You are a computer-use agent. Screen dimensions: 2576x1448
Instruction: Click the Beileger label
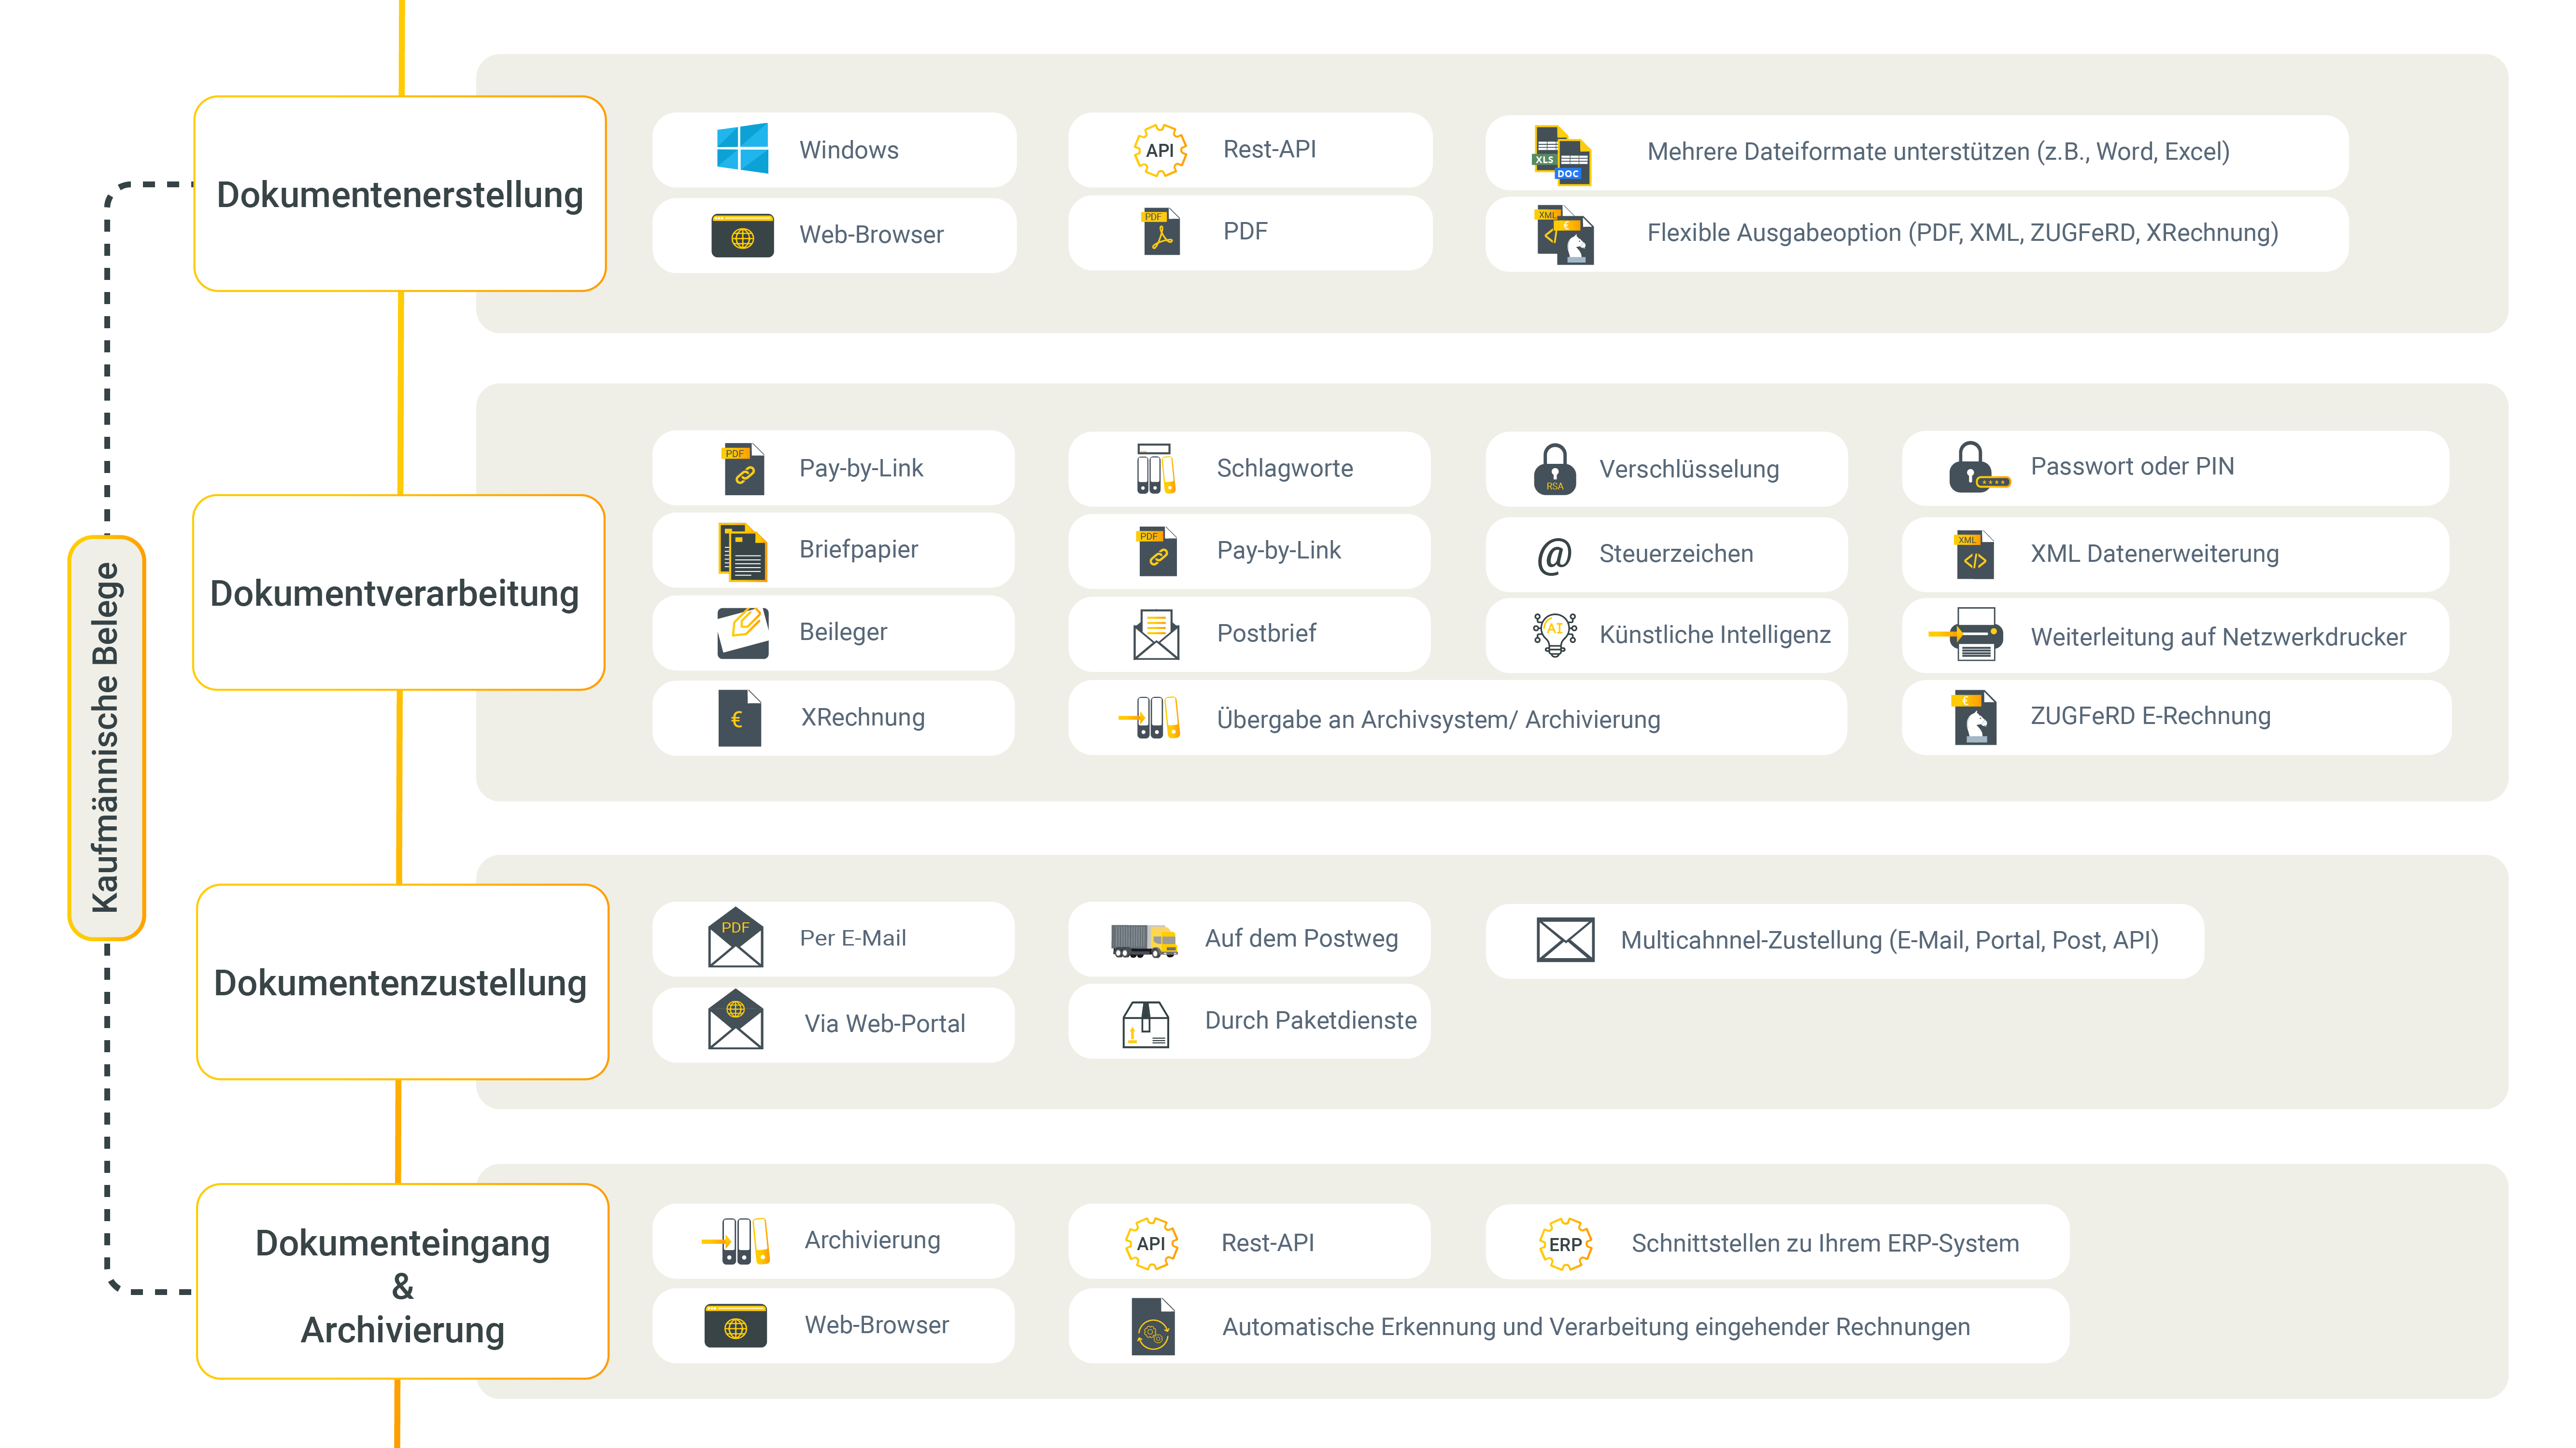(843, 633)
